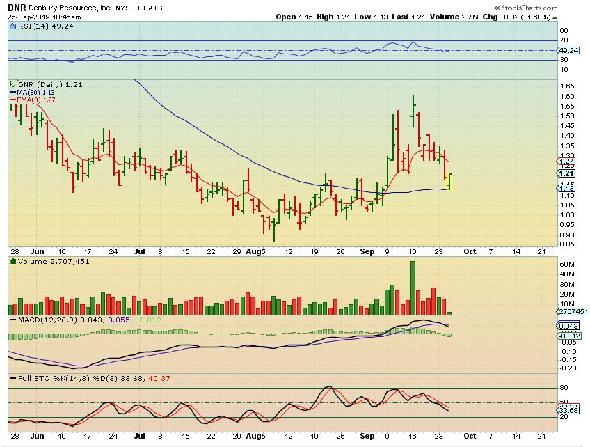The height and width of the screenshot is (447, 590).
Task: Click the RSI(14) 49.24 legend text
Action: click(45, 26)
